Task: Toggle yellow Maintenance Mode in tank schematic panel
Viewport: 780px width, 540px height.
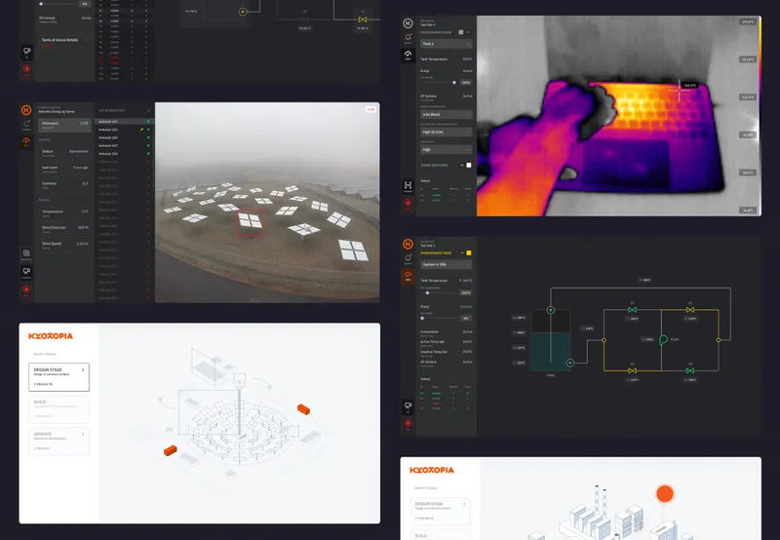Action: pyautogui.click(x=468, y=253)
